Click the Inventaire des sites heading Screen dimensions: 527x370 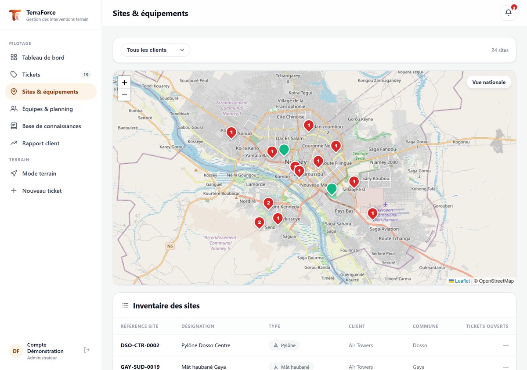coord(166,305)
